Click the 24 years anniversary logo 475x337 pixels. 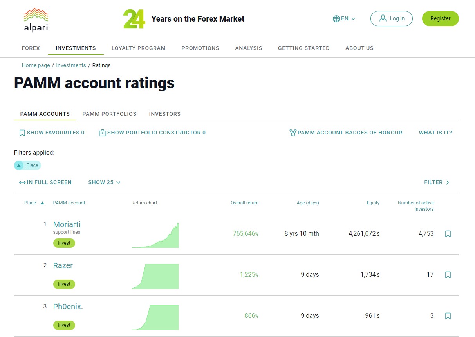133,18
